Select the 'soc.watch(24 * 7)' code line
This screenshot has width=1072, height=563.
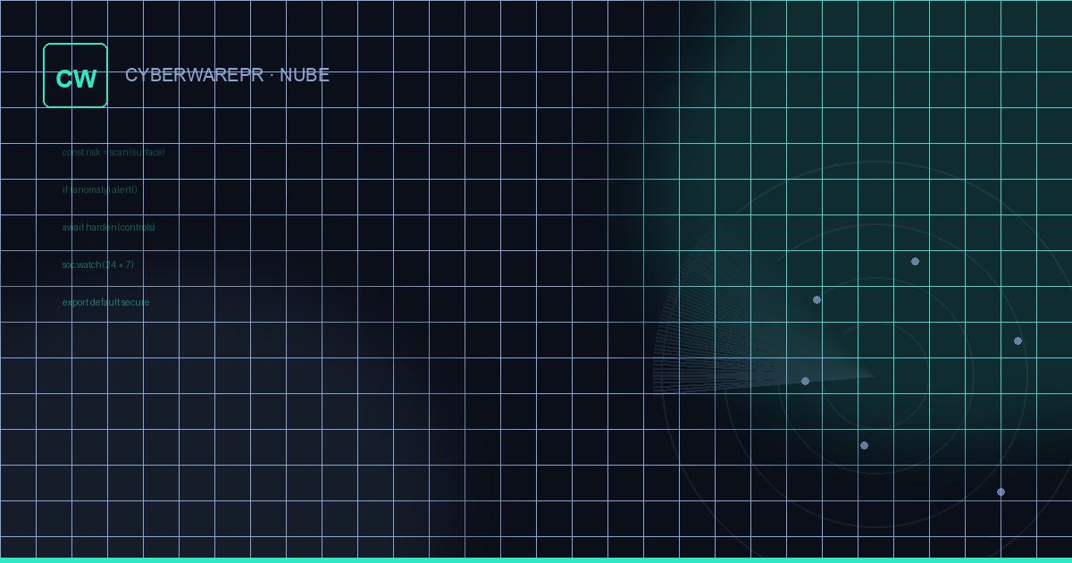point(97,265)
